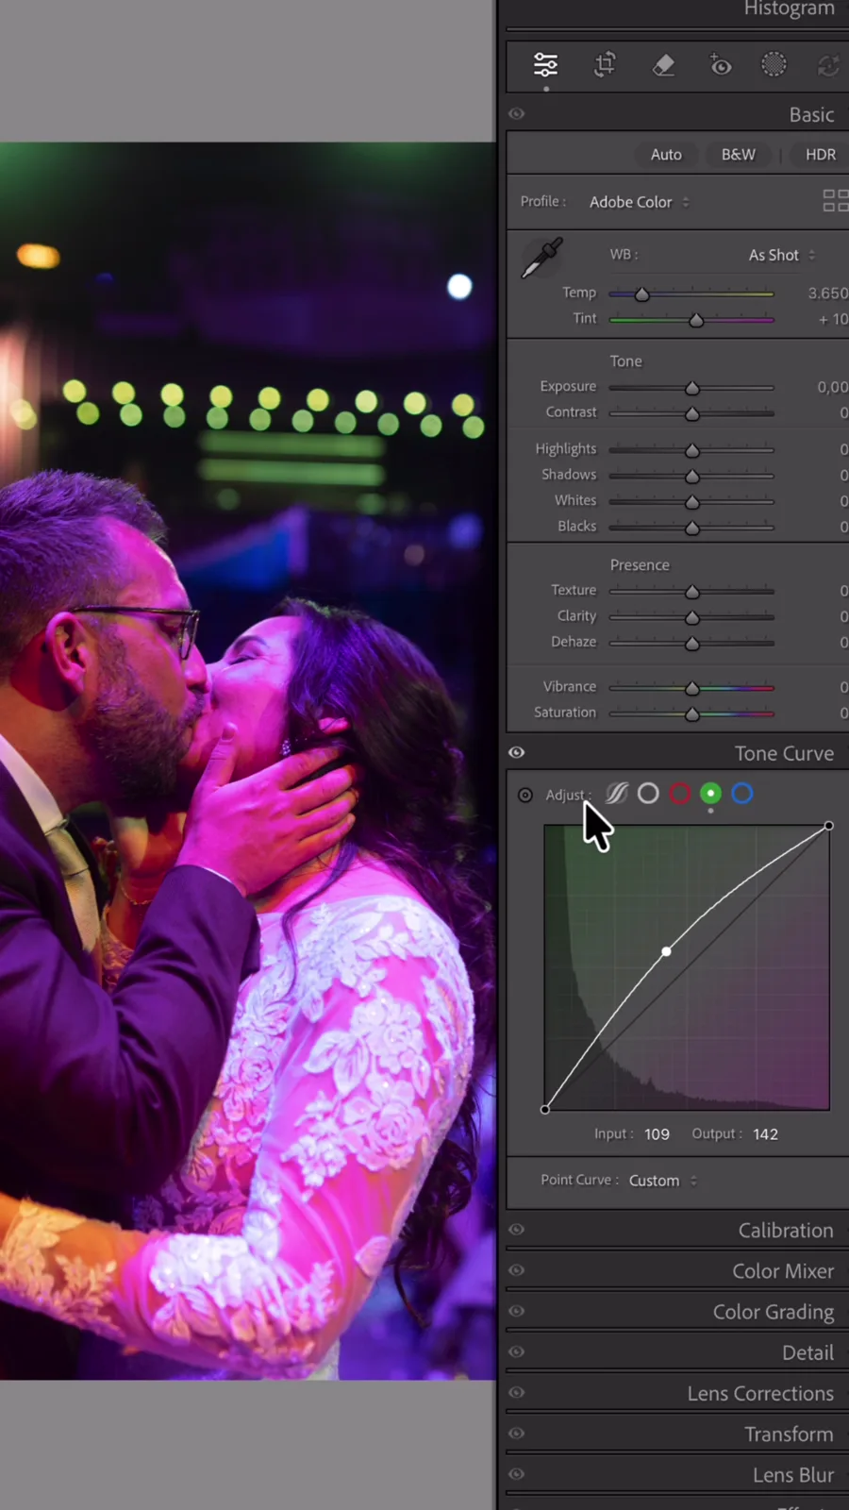The width and height of the screenshot is (849, 1510).
Task: Click the Input value 109 field
Action: coord(657,1134)
